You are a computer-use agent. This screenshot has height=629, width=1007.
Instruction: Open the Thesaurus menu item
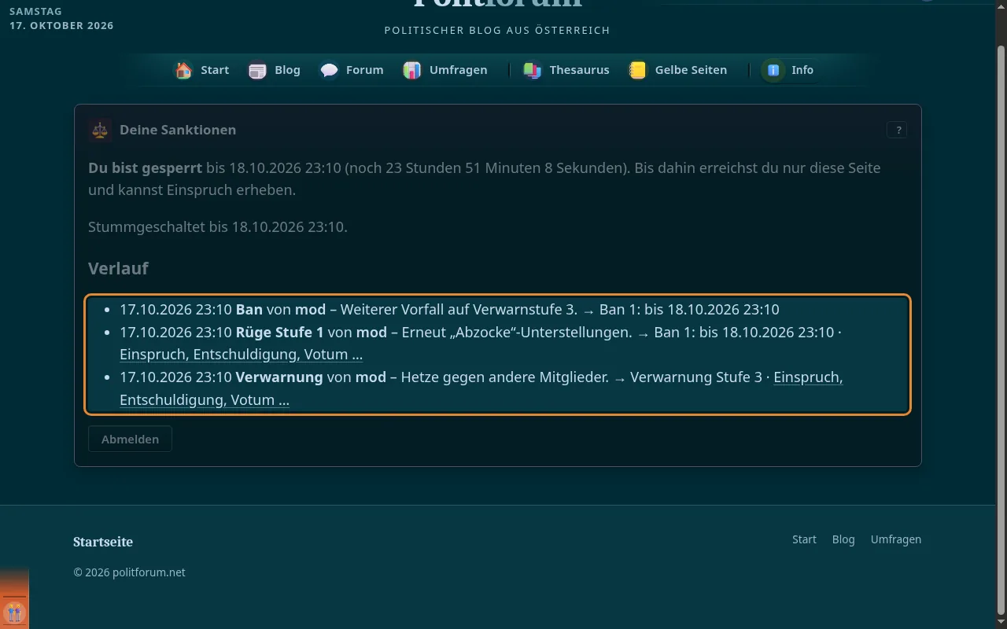pos(566,70)
